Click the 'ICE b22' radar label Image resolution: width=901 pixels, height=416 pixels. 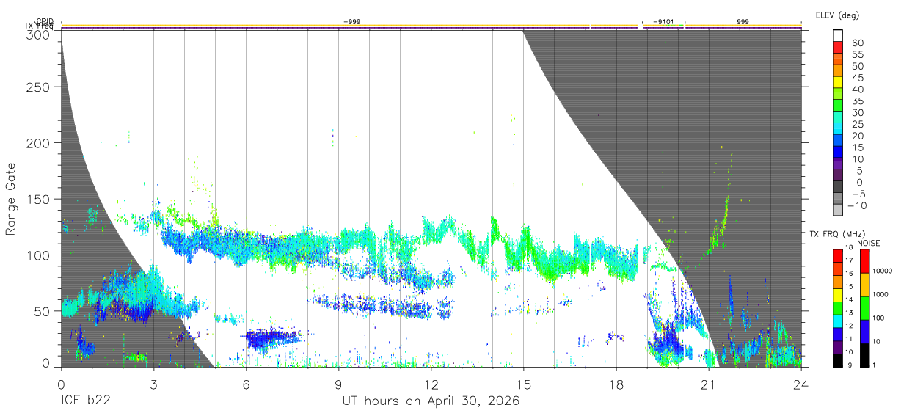[x=85, y=401]
